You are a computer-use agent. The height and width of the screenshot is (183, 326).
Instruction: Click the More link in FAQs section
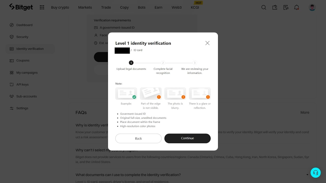(305, 112)
